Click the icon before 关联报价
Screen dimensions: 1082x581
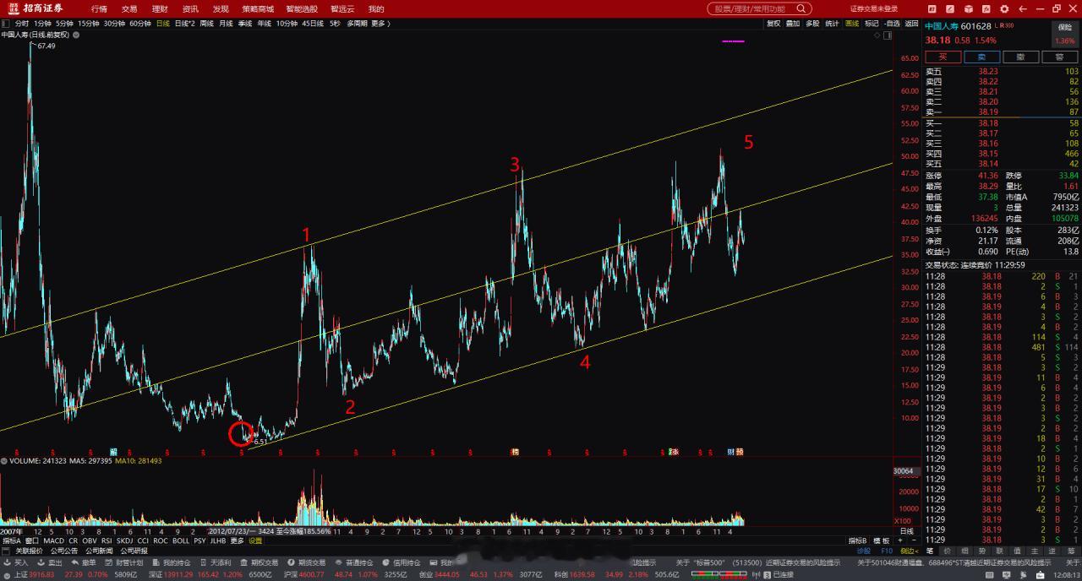coord(8,551)
